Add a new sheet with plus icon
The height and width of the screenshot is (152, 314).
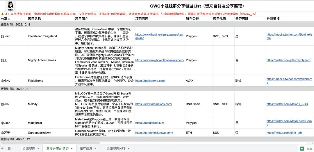(2, 149)
